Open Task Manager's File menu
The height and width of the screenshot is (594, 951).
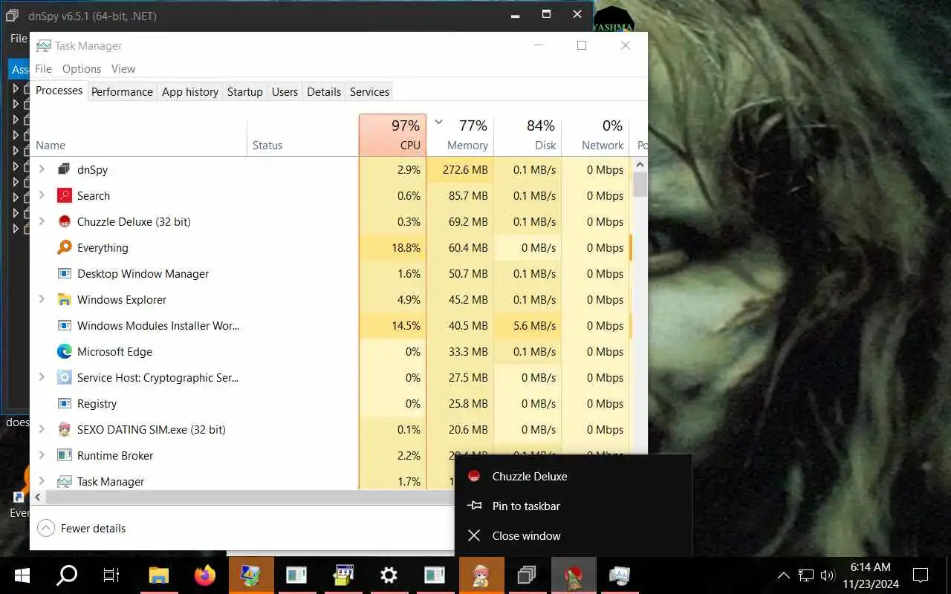pyautogui.click(x=43, y=68)
